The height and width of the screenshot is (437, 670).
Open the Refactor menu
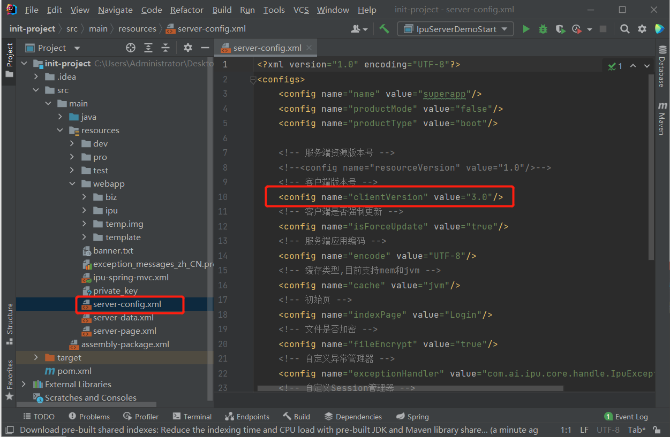coord(186,10)
